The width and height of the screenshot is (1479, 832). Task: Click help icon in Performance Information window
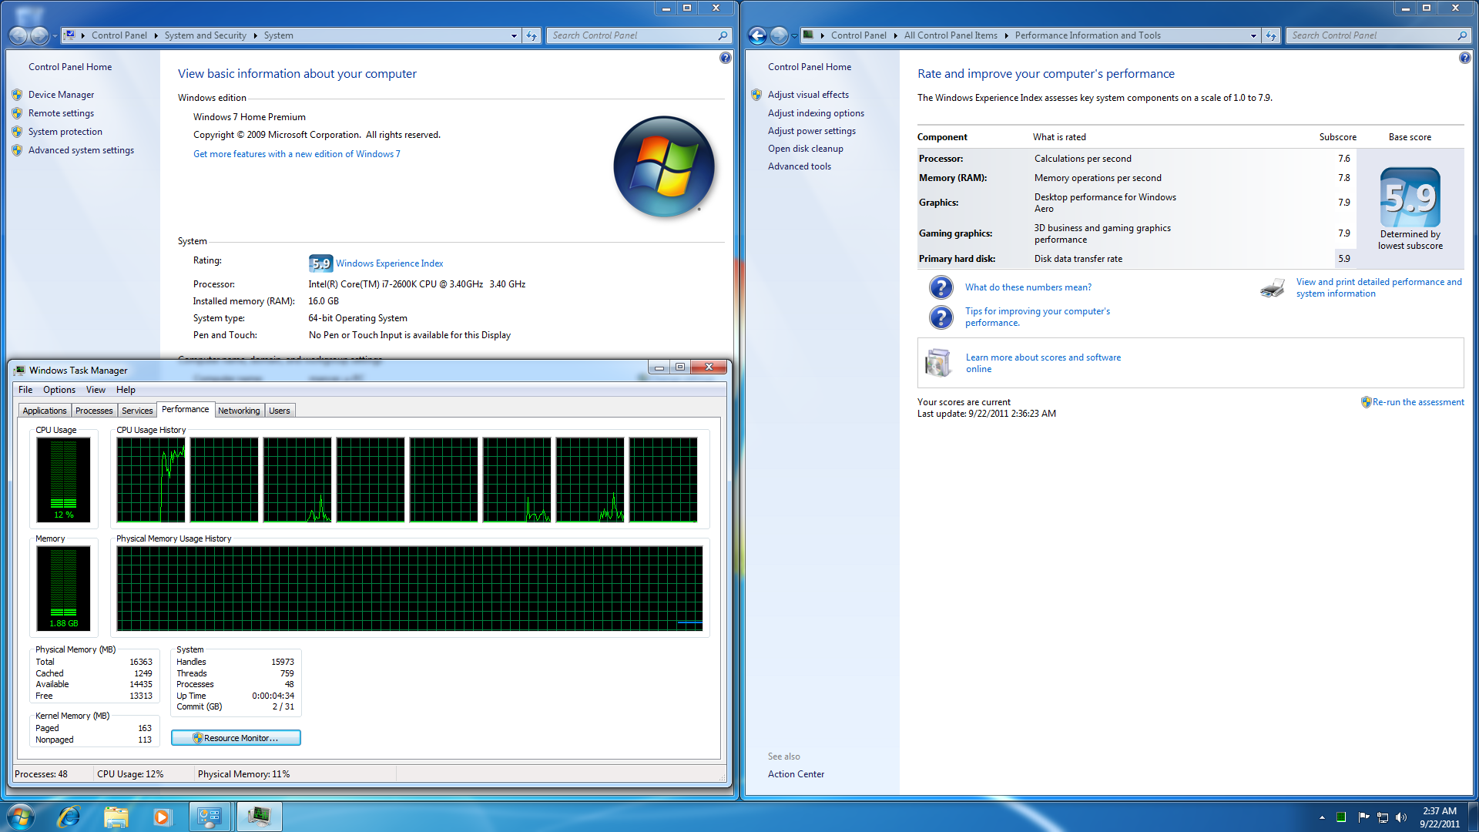click(1464, 58)
